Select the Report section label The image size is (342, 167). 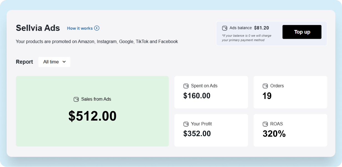pos(24,62)
